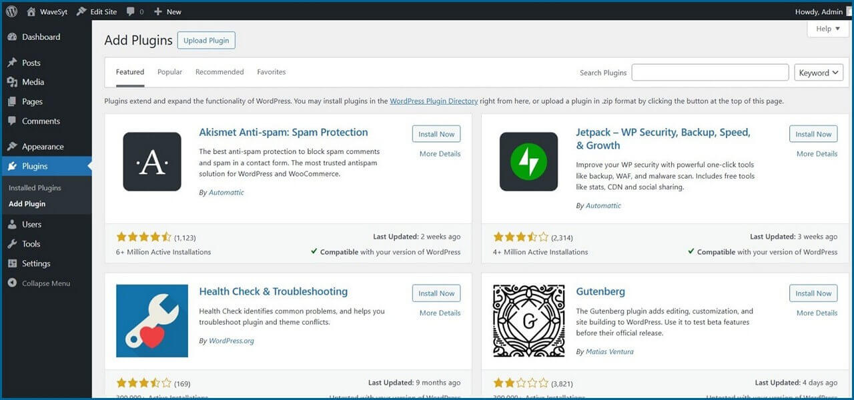Image resolution: width=854 pixels, height=400 pixels.
Task: Click 'Last Updated: 4 days ago' text
Action: pyautogui.click(x=797, y=383)
